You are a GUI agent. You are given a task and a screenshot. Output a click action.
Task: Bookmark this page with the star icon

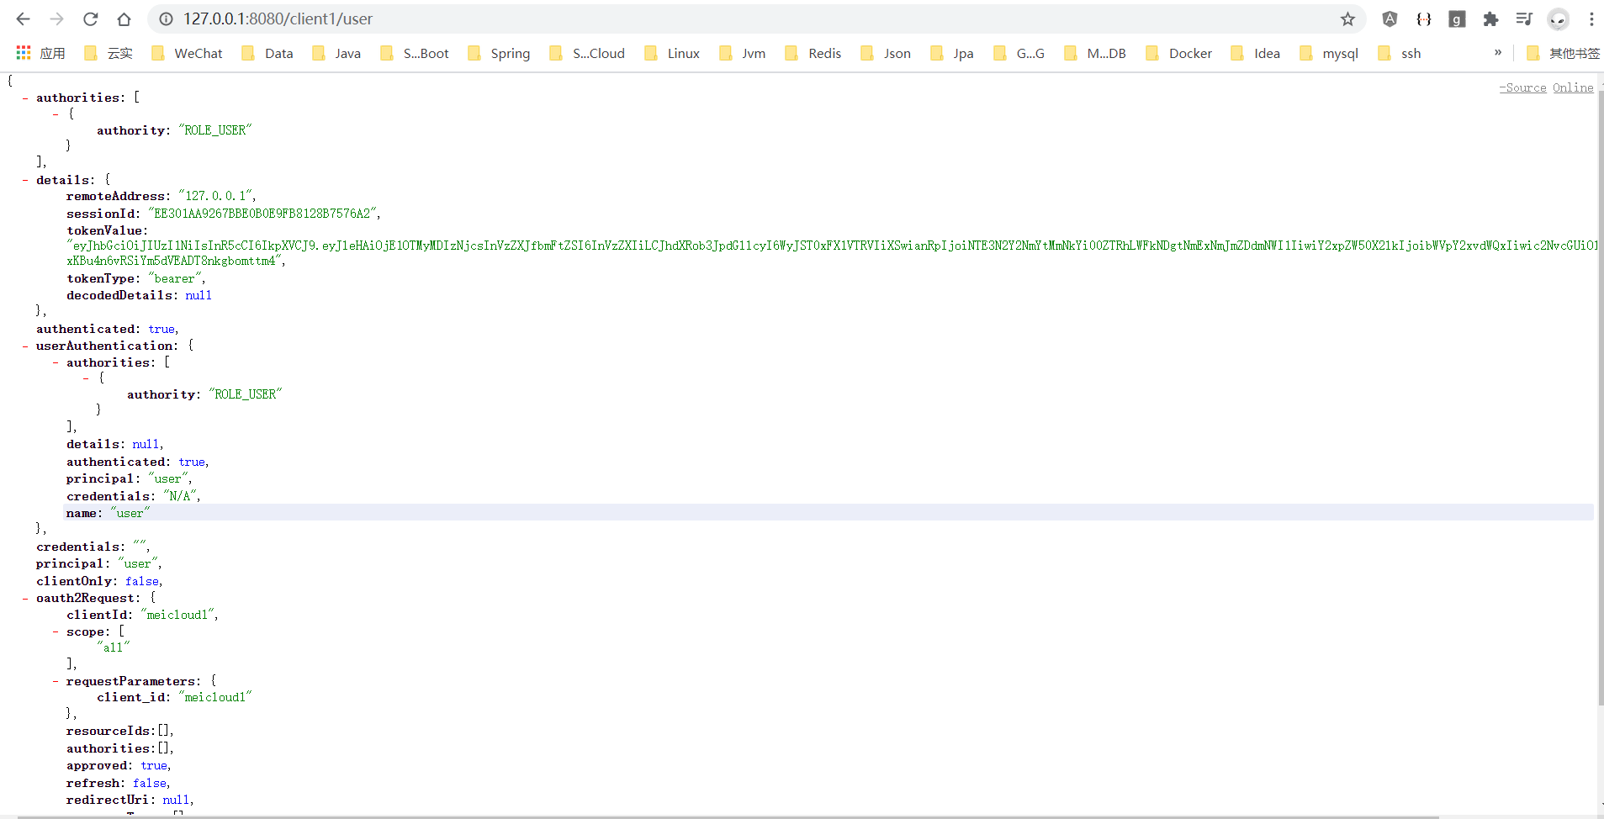click(x=1347, y=18)
